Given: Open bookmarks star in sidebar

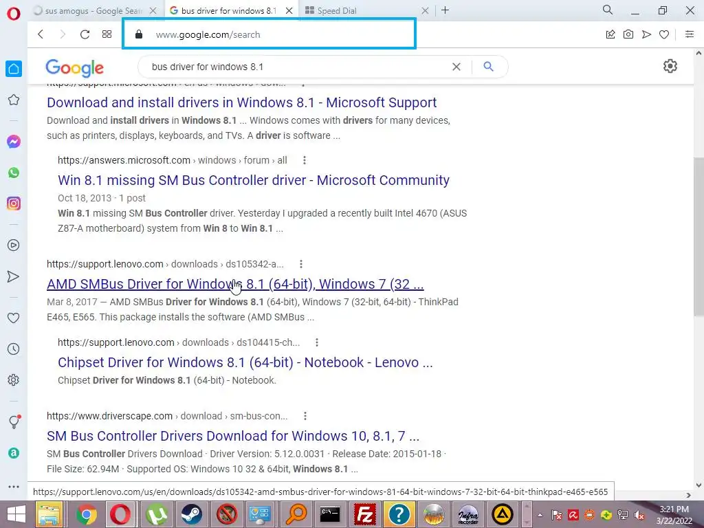Looking at the screenshot, I should (14, 100).
